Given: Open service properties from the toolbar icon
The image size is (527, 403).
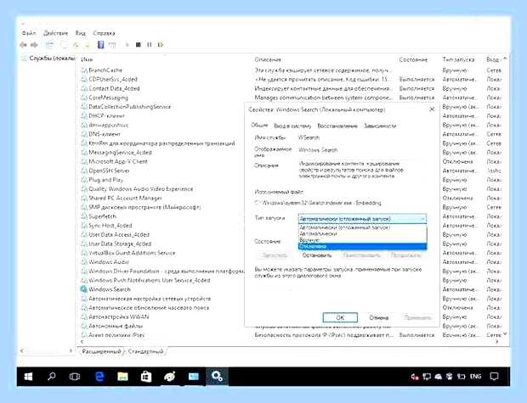Looking at the screenshot, I should [x=64, y=45].
